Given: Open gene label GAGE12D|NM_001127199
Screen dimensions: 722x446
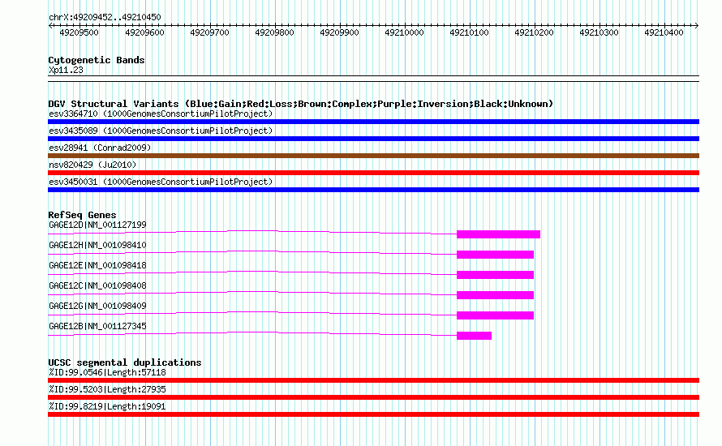Looking at the screenshot, I should point(97,225).
